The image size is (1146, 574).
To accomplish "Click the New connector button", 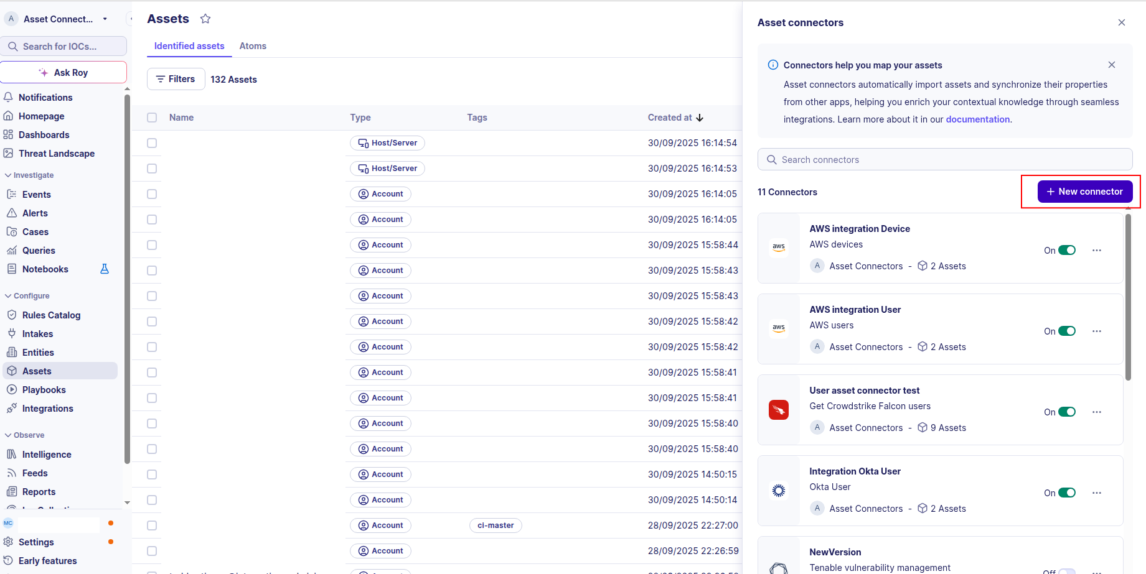I will 1084,192.
